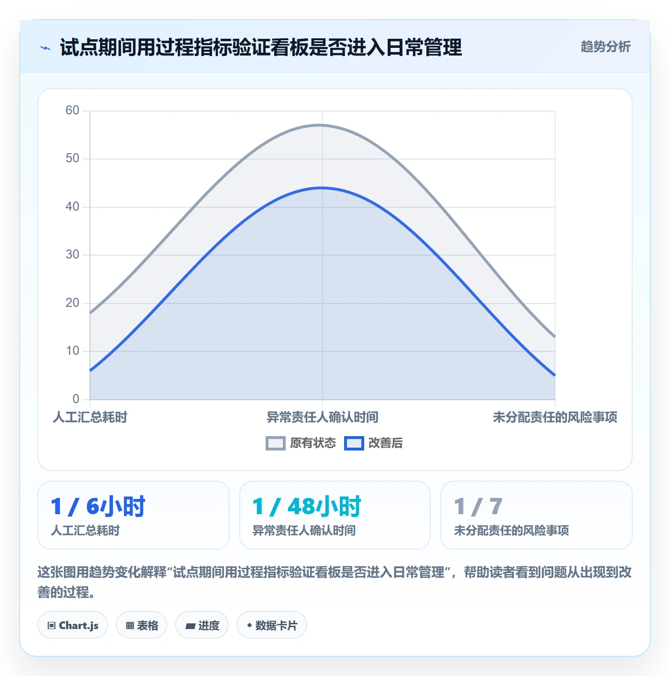Toggle the 改善后 legend color box
This screenshot has height=676, width=670.
(x=354, y=443)
